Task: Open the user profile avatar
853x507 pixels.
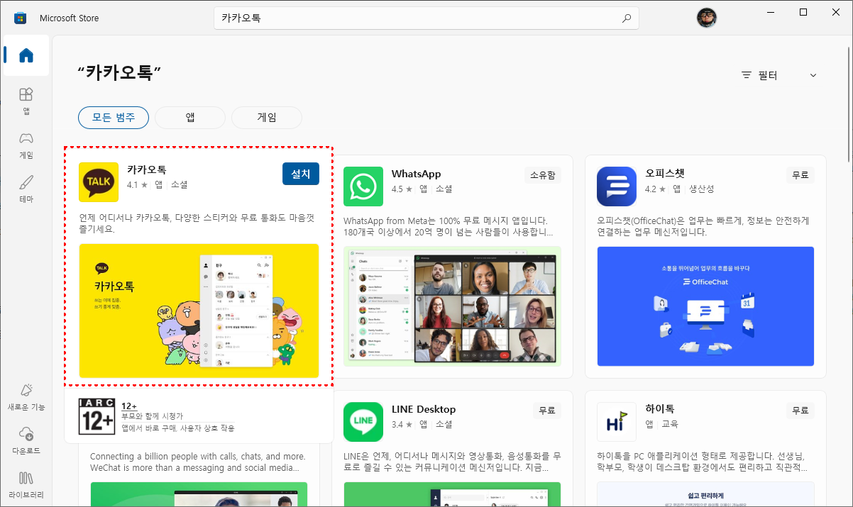Action: click(706, 18)
